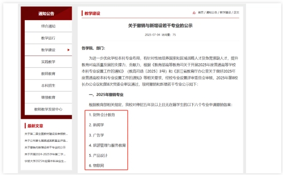Click the sentence starting 根据教育部相关规定
Screen dimensions: 283x175
pos(160,105)
